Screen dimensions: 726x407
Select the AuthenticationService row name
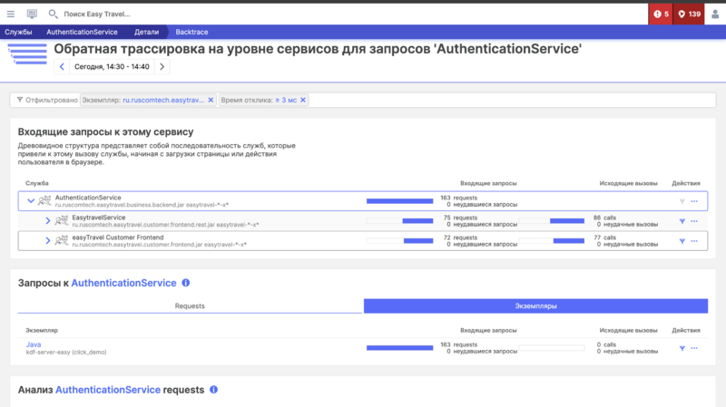click(88, 198)
